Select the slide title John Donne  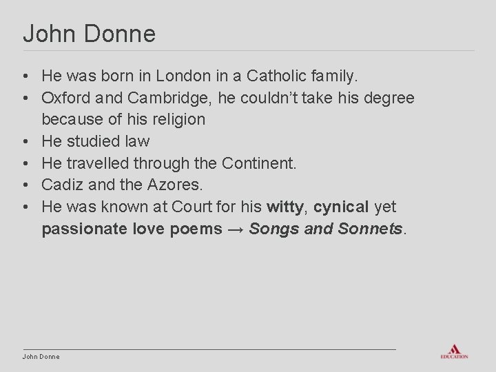[90, 32]
